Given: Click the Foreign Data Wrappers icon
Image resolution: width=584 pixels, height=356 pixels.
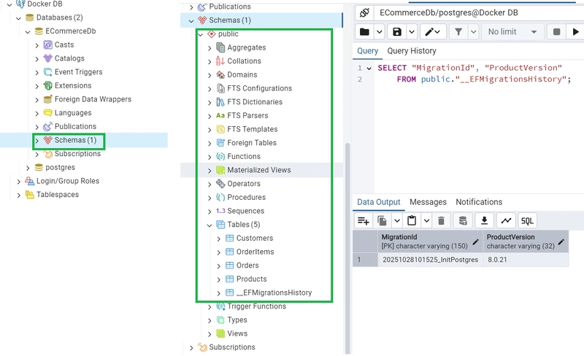Looking at the screenshot, I should click(48, 99).
